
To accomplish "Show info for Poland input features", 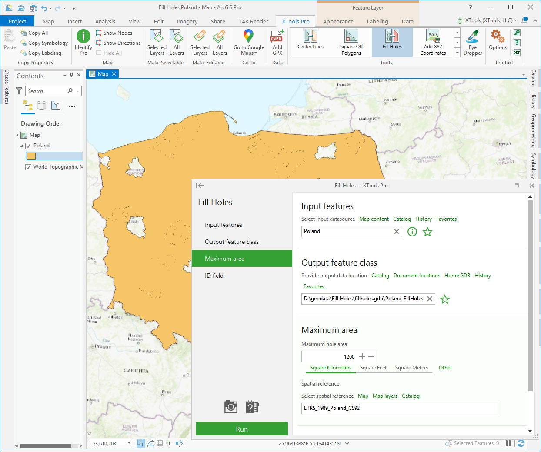I will point(412,232).
